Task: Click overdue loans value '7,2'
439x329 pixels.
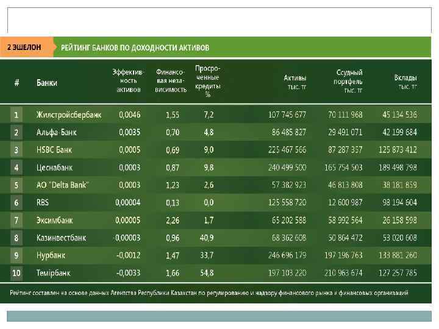Action: [209, 115]
